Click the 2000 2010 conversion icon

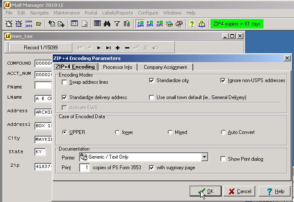29,24
